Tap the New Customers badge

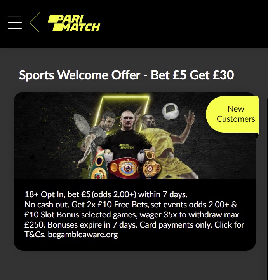point(232,114)
